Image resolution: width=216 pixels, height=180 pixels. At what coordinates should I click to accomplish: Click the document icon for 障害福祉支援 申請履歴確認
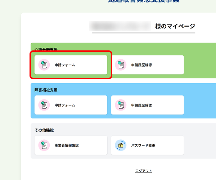click(x=121, y=105)
